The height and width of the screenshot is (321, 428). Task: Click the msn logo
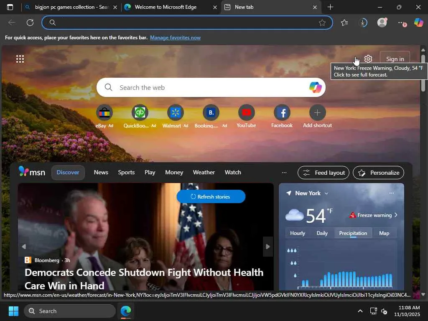coord(32,172)
